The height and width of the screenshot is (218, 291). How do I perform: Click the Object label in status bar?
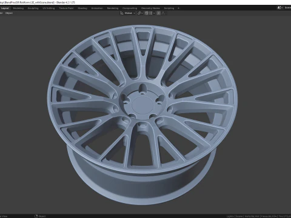[x=42, y=216]
